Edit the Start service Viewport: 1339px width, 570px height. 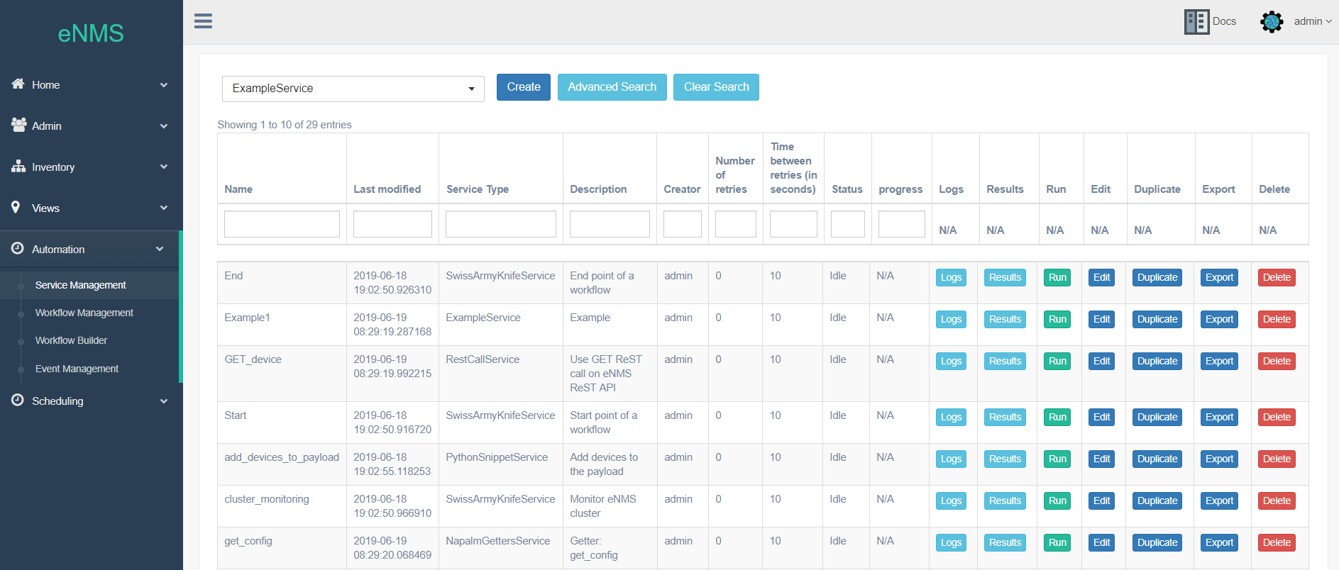click(x=1101, y=418)
